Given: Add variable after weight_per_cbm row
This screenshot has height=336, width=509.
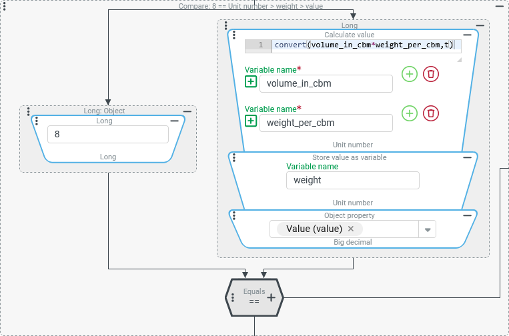Looking at the screenshot, I should [x=410, y=113].
